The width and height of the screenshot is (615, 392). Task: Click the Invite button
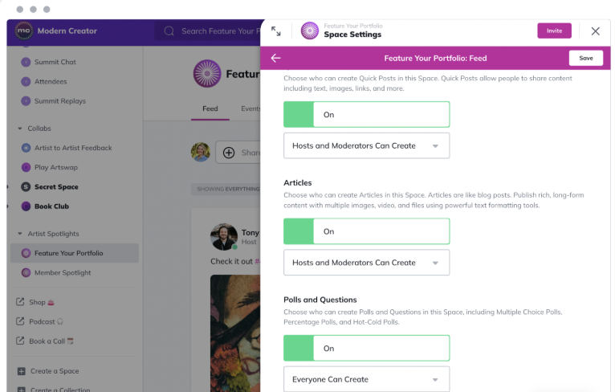(554, 31)
